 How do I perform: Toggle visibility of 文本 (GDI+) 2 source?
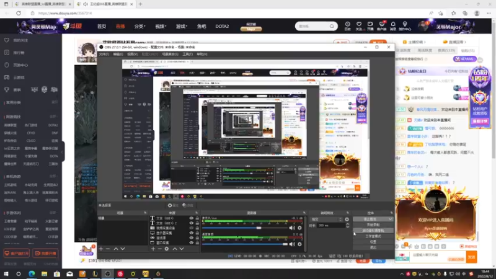tap(192, 223)
